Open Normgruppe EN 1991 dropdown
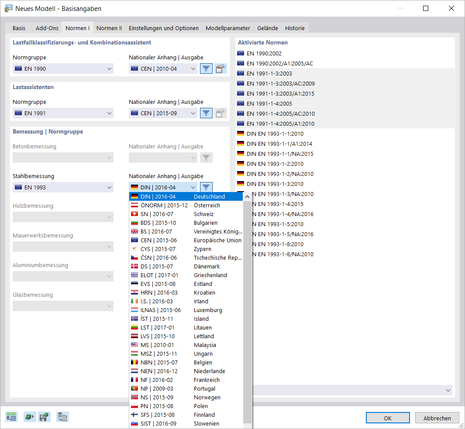The height and width of the screenshot is (429, 465). tap(63, 113)
